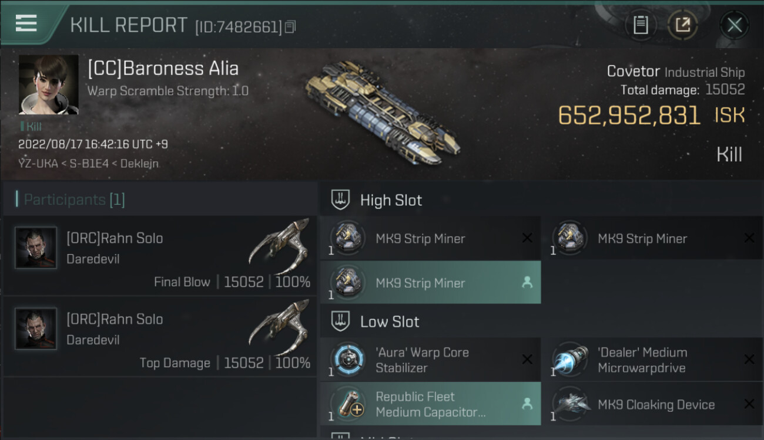Select the Covetor ship image
Viewport: 764px width, 440px height.
(382, 111)
